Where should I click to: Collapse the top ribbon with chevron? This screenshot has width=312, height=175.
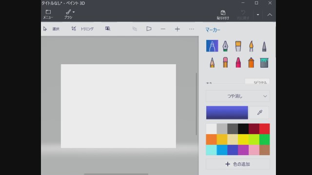coord(270,15)
